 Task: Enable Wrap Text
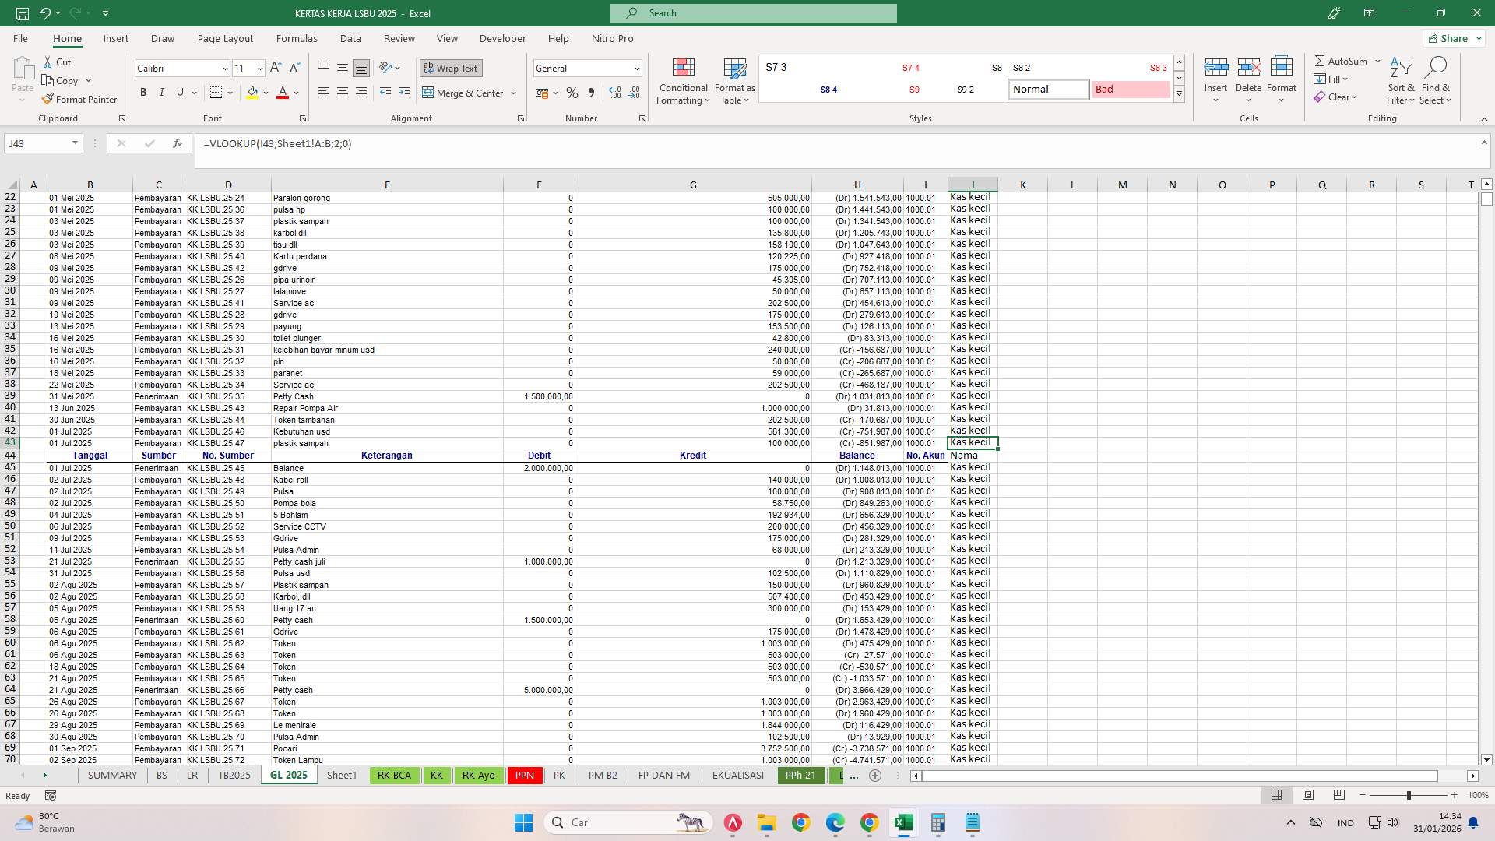[450, 68]
